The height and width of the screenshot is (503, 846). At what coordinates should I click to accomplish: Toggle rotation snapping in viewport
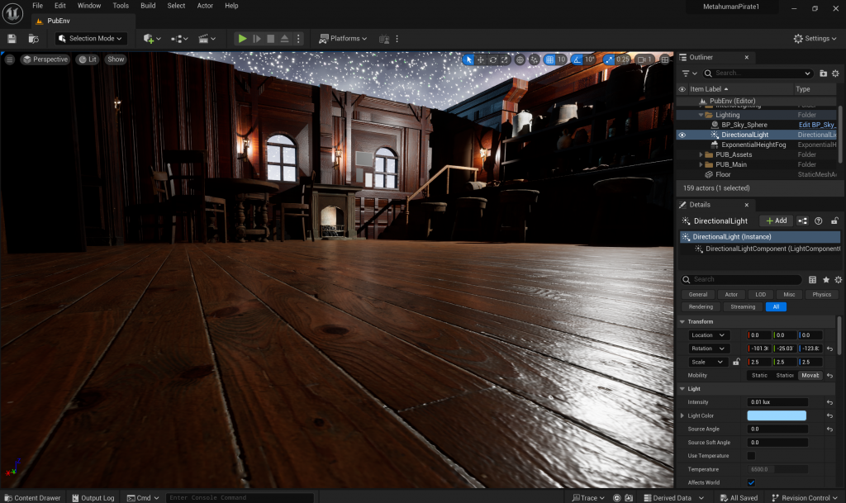(577, 59)
